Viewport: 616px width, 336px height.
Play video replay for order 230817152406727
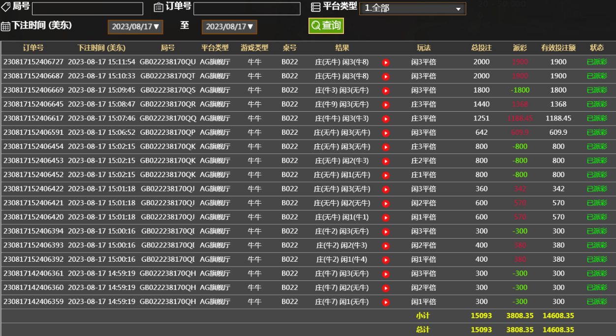(x=386, y=62)
